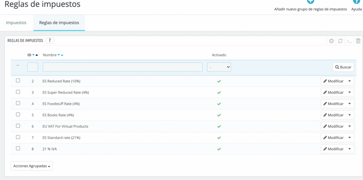
Task: Expand actions arrow for ES Reduced Rate (10%)
Action: pos(350,81)
